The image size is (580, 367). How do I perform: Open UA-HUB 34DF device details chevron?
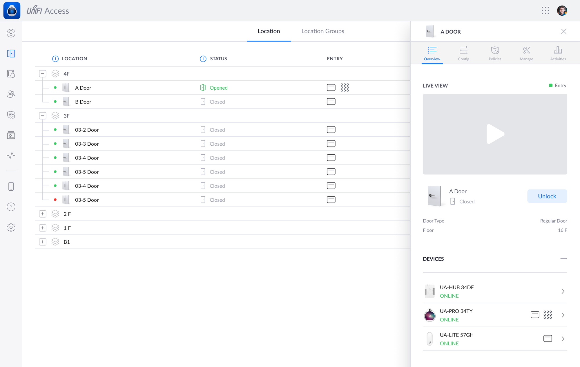(x=563, y=291)
